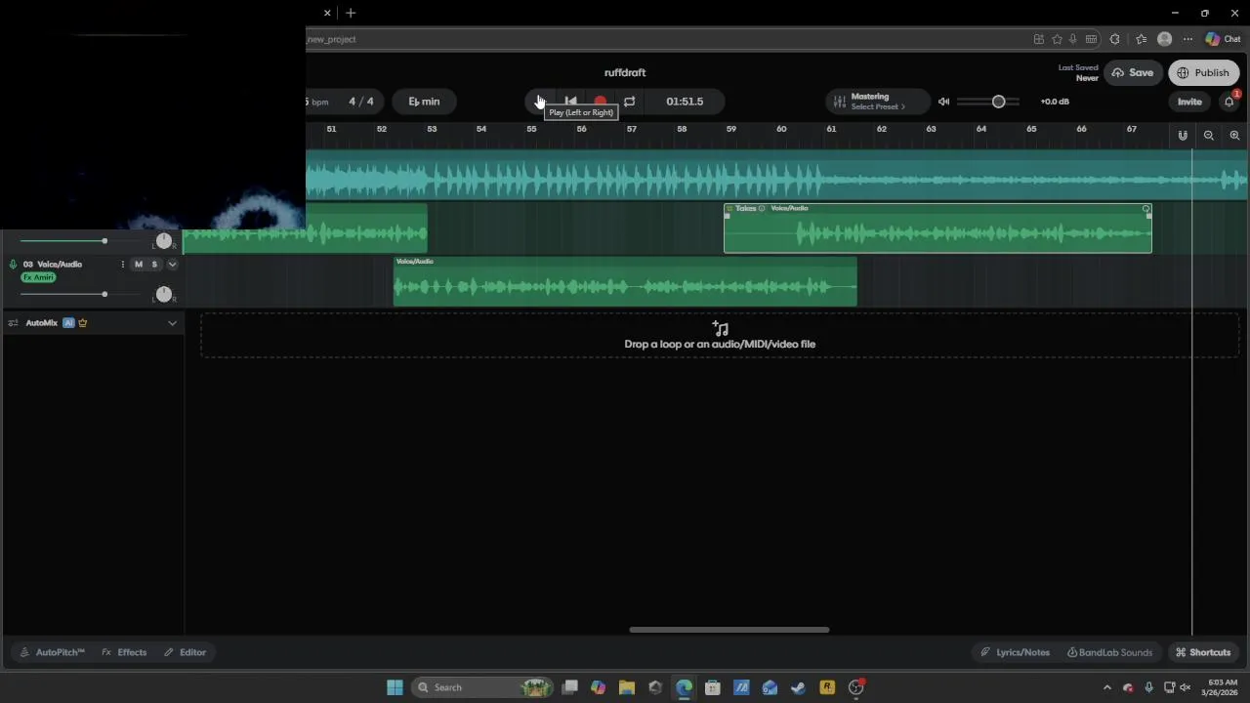Click the 03 Voice/Audio pan knob
The width and height of the screenshot is (1250, 703).
pyautogui.click(x=164, y=294)
